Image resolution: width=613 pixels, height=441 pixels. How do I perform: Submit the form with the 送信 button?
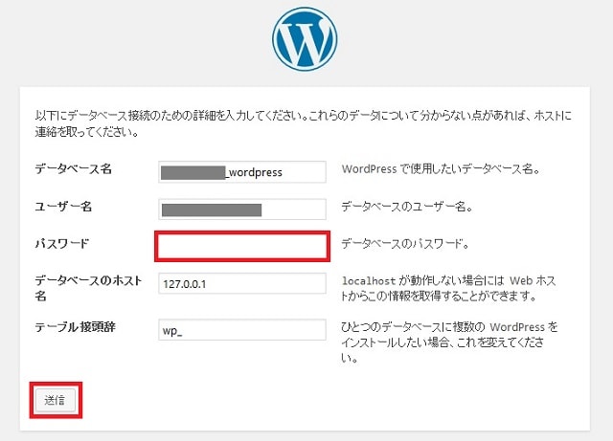tap(56, 400)
